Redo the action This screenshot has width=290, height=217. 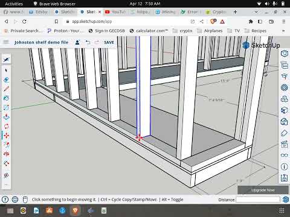pos(97,42)
